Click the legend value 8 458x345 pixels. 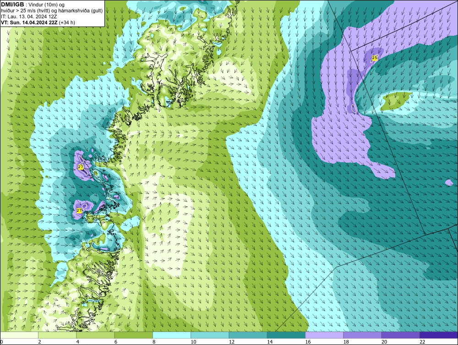154,342
